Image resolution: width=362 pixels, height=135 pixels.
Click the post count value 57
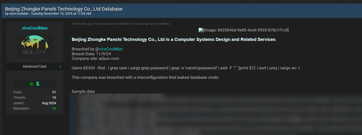tap(54, 92)
